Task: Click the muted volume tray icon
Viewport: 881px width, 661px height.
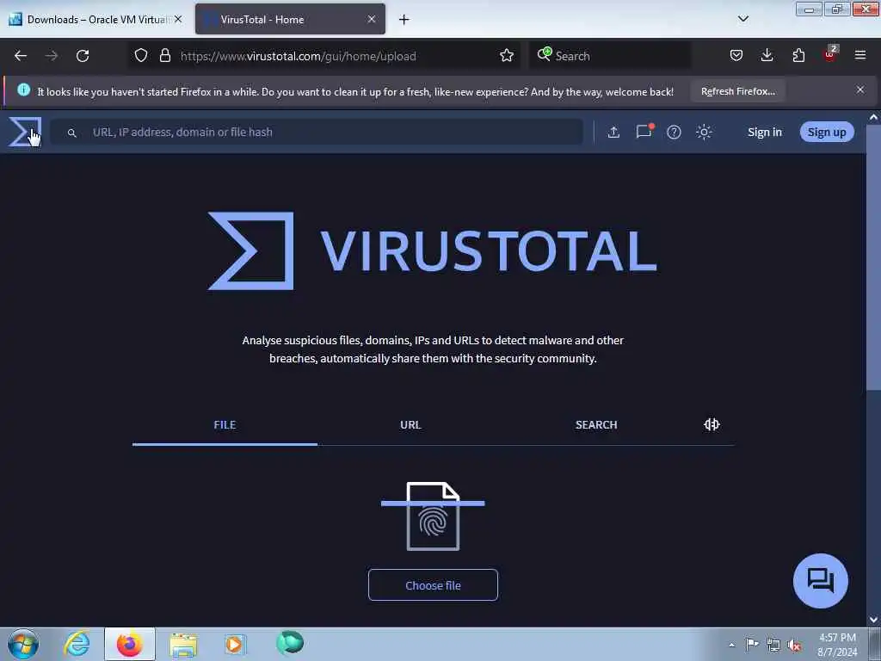Action: coord(794,646)
